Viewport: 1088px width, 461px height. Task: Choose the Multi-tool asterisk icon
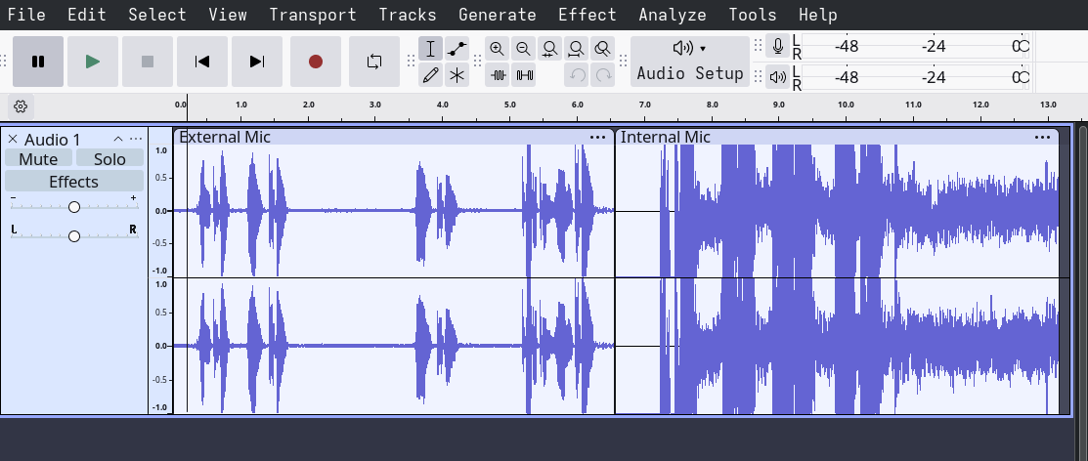point(457,75)
